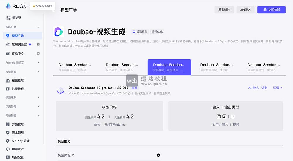The height and width of the screenshot is (161, 293).
Task: Click the 应用实验室 atom icon
Action: [x=8, y=44]
